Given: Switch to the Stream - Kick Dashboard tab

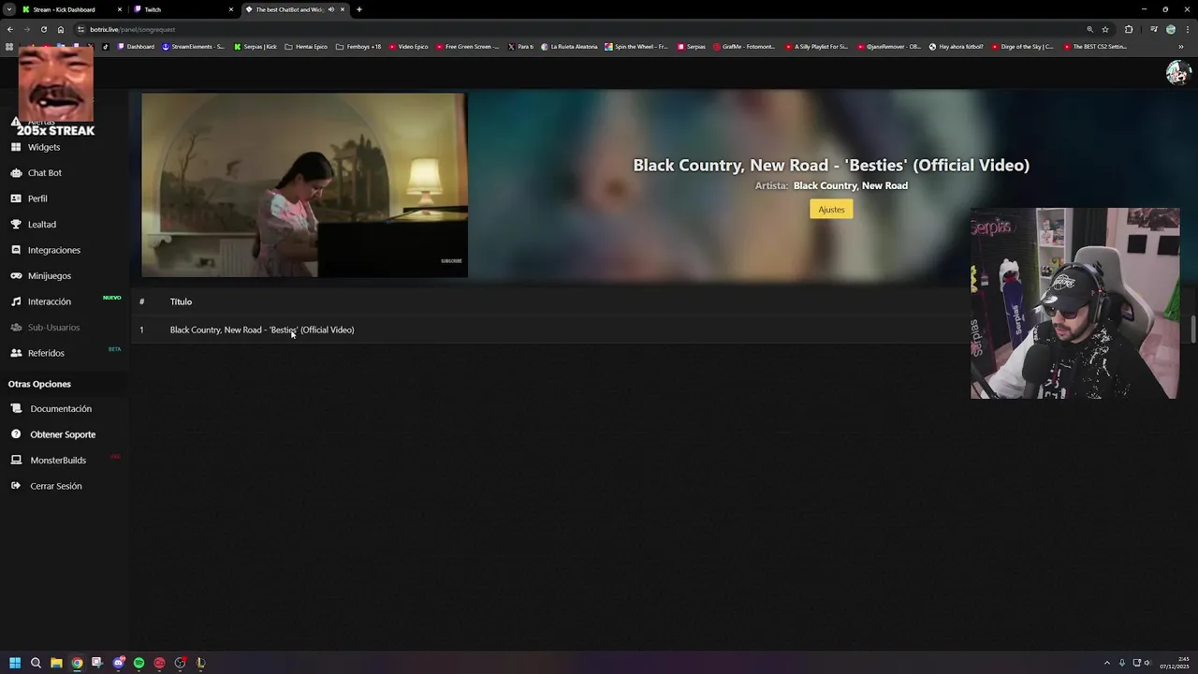Looking at the screenshot, I should pos(72,9).
